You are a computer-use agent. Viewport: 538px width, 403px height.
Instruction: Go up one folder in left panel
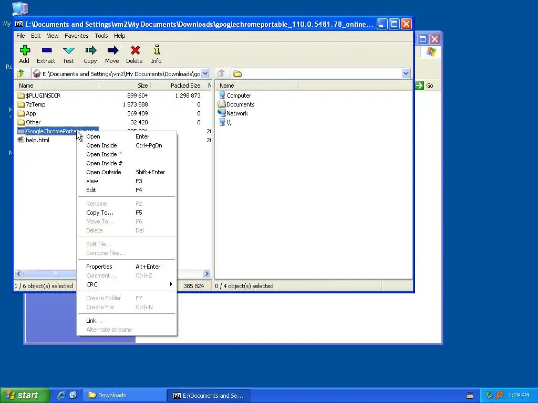click(20, 73)
